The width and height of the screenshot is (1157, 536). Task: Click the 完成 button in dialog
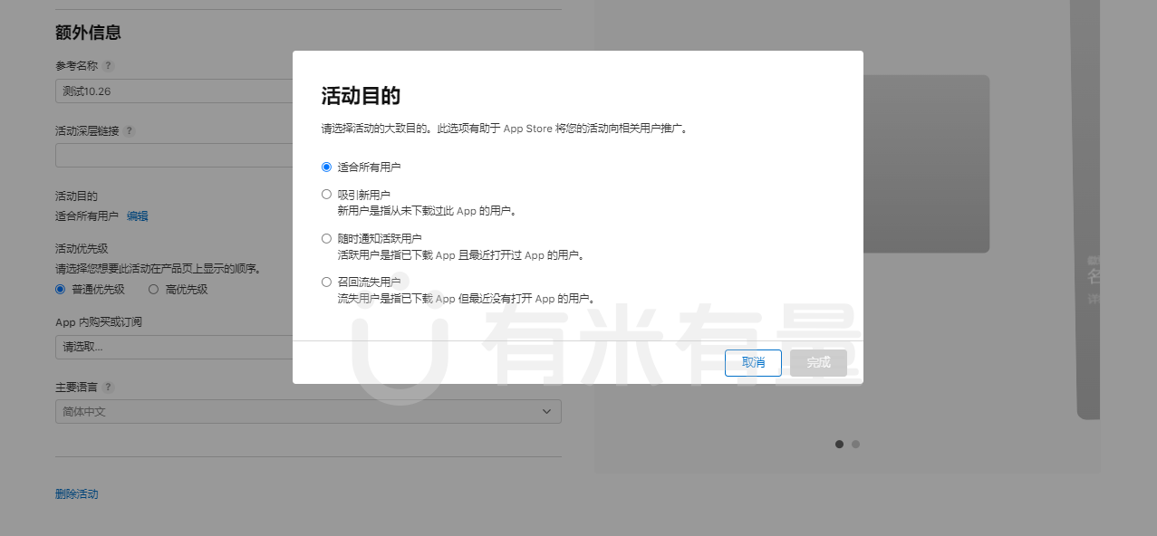[818, 362]
